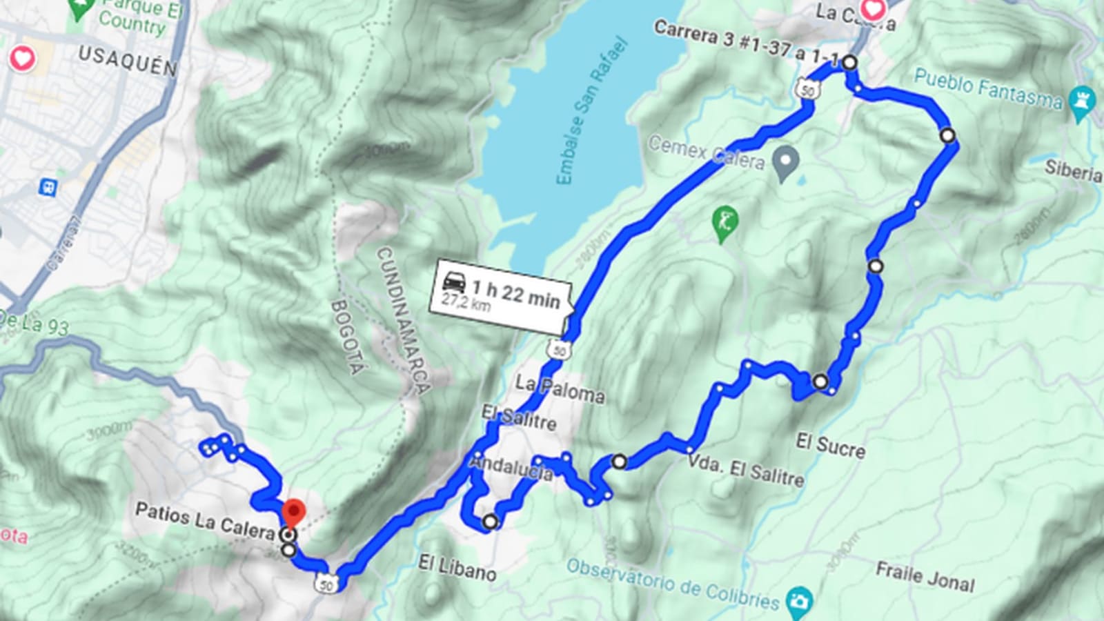Click the Embalse San Rafael reservoir label

(592, 114)
